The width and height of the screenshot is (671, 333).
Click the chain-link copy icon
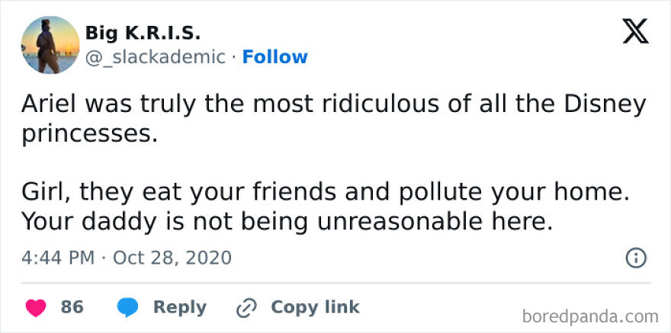point(247,307)
